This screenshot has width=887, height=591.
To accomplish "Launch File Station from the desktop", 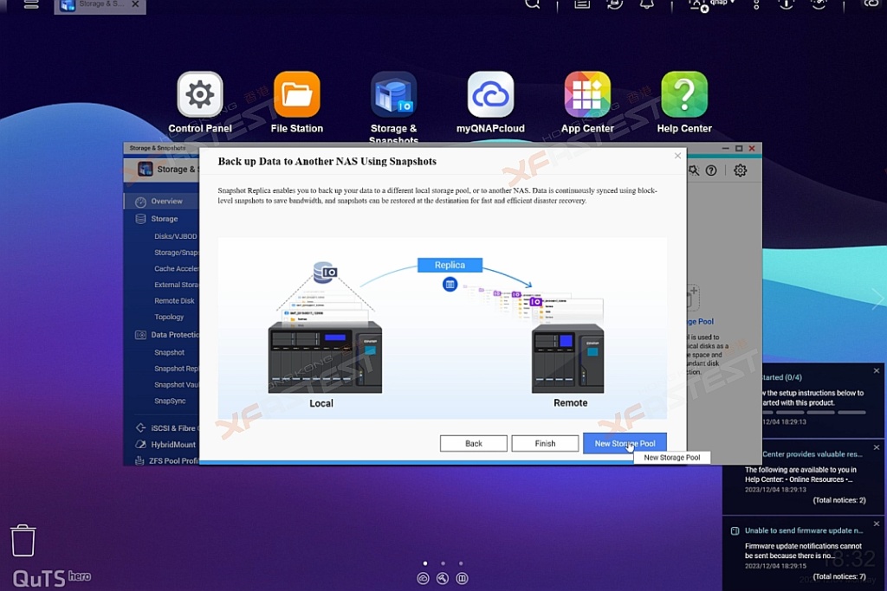I will click(296, 95).
